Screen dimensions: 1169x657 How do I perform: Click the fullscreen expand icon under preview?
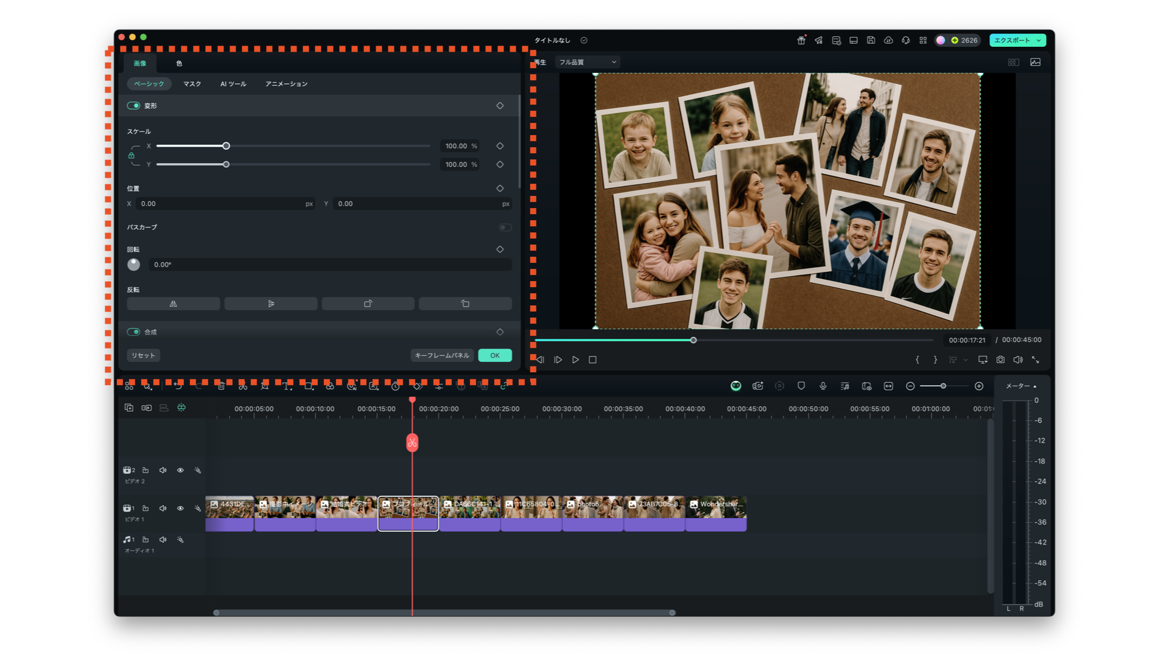(x=1035, y=360)
